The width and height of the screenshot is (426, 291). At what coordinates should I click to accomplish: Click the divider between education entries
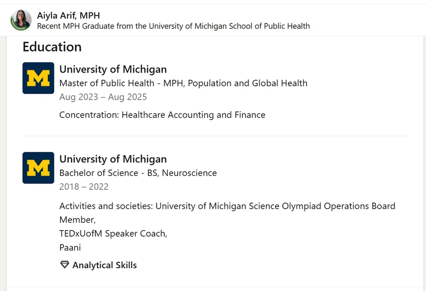[x=215, y=136]
